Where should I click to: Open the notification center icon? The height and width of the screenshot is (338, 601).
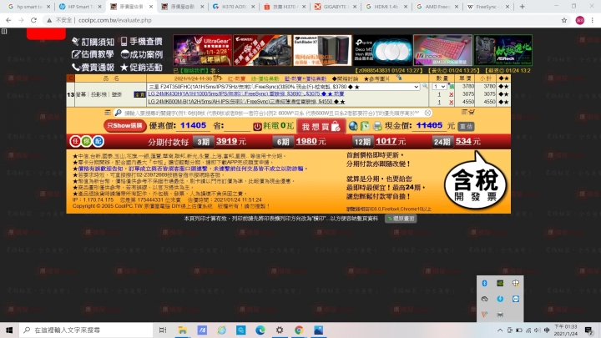pos(589,330)
